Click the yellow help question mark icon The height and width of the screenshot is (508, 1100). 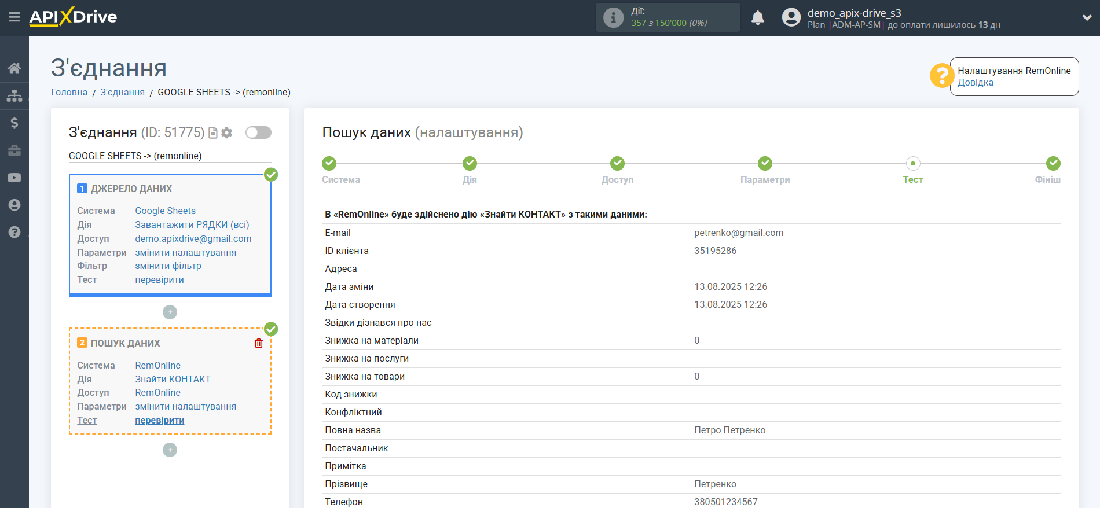[x=941, y=75]
